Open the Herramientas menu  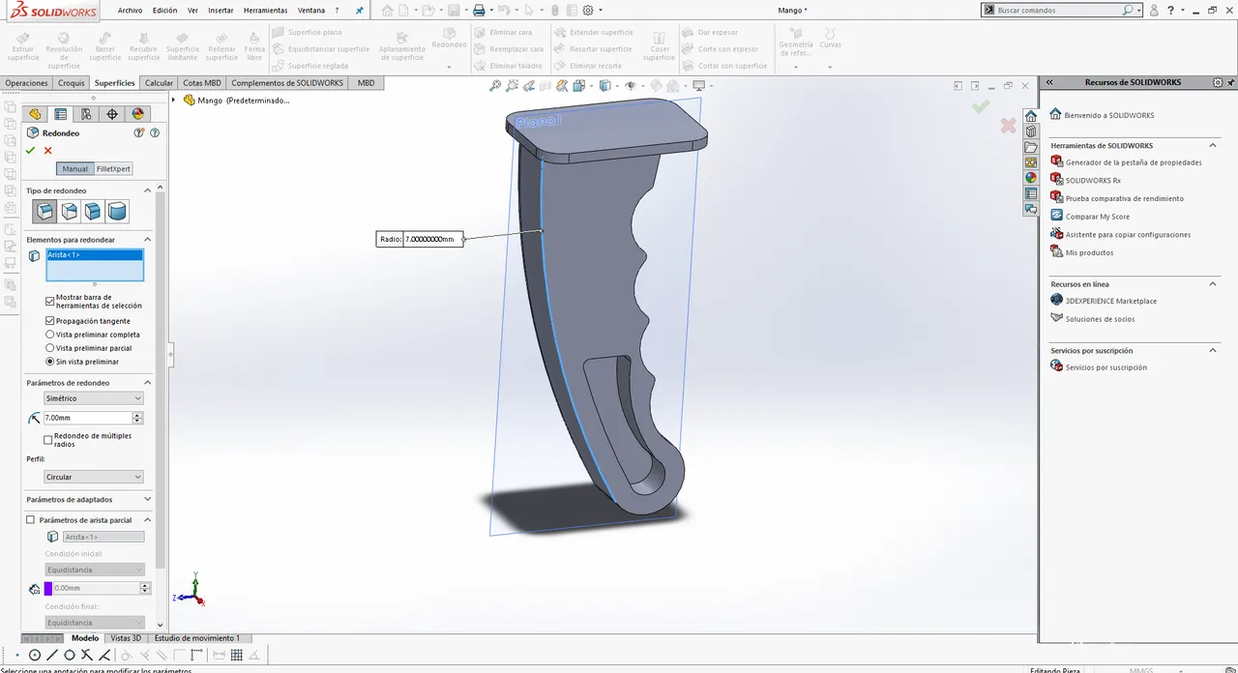(265, 10)
